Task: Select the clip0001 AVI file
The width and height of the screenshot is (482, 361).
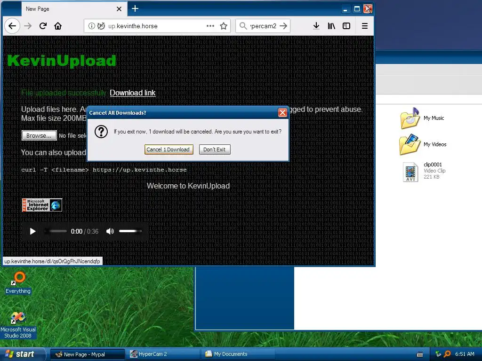Action: 424,171
